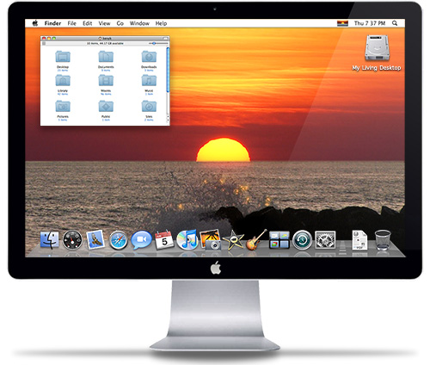The image size is (430, 365).
Task: Click the Finder window title bar home icon
Action: pyautogui.click(x=100, y=38)
